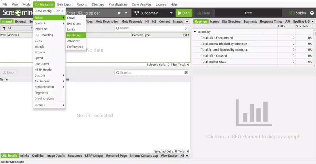316x164 pixels.
Task: Switch to the Rendered Page tab
Action: click(116, 156)
